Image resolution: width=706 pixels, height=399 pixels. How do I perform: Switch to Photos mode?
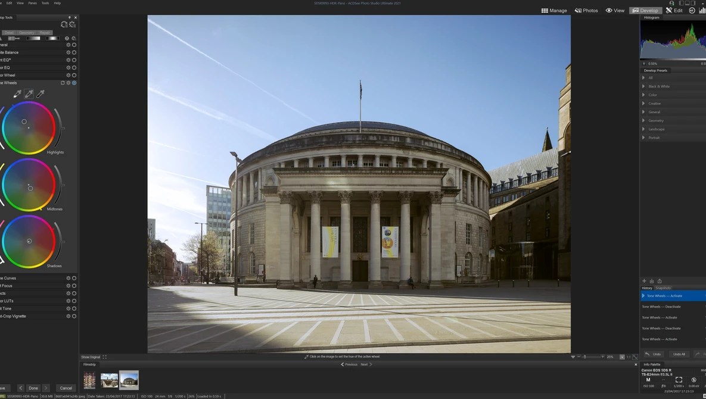pyautogui.click(x=586, y=10)
